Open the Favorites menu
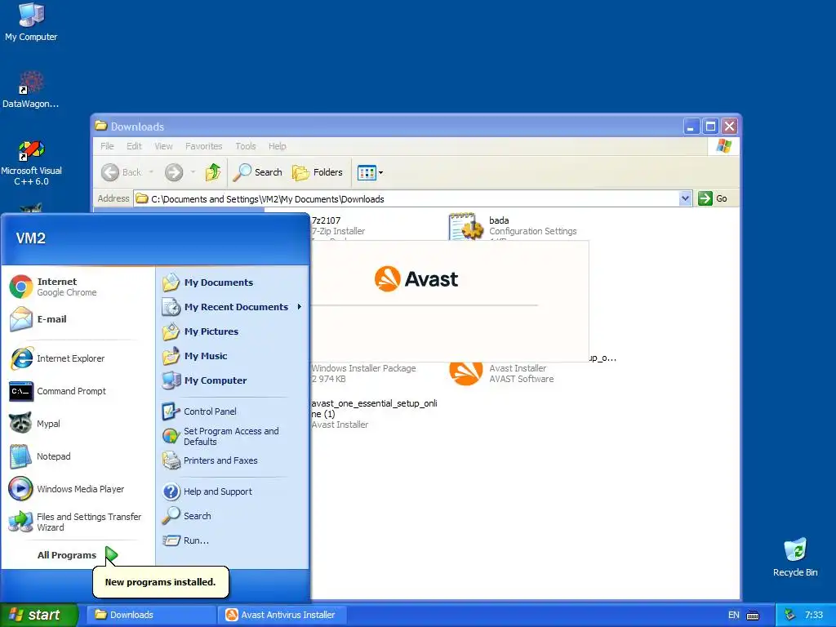This screenshot has height=627, width=836. [x=203, y=146]
